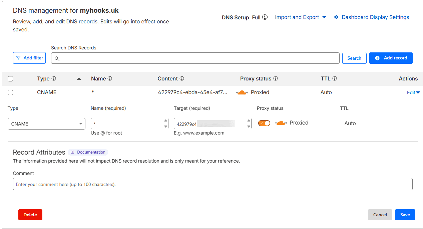Open the record Type dropdown showing CNAME
The image size is (423, 229).
[x=46, y=124]
